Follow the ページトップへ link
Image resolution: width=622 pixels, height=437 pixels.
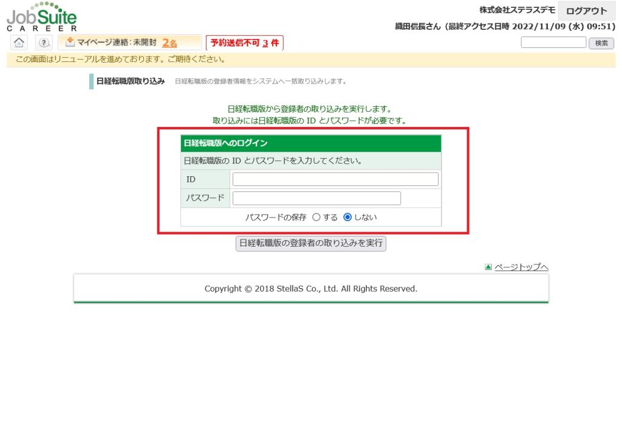[521, 267]
